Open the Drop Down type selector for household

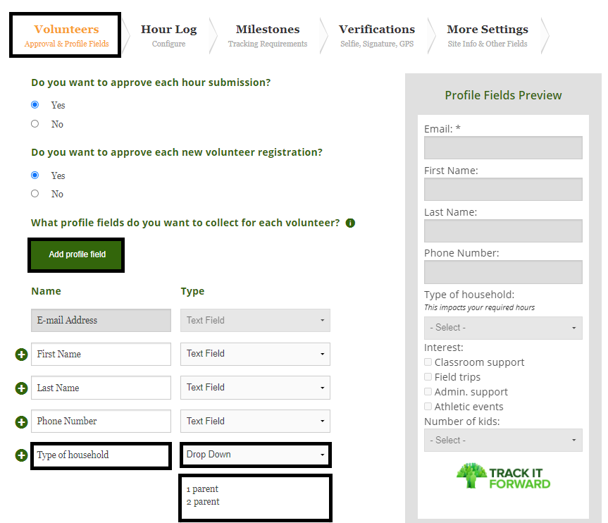point(255,455)
